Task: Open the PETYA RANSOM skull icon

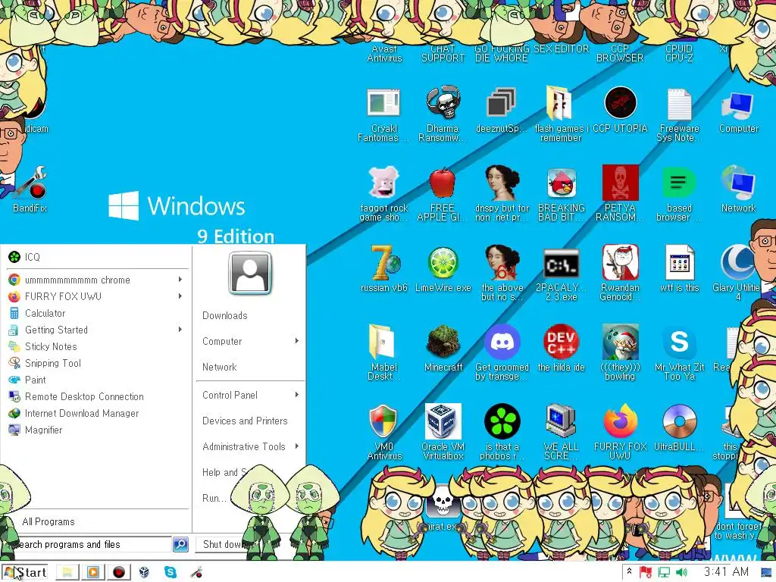Action: coord(620,183)
